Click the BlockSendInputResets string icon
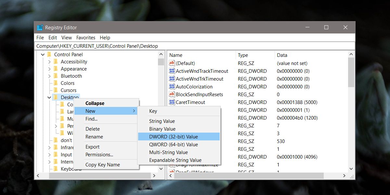 (x=172, y=94)
